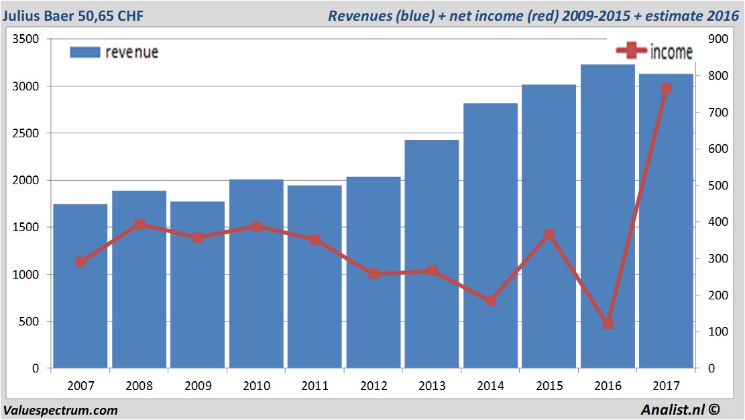Click x-axis label 2009
The width and height of the screenshot is (745, 420).
198,386
